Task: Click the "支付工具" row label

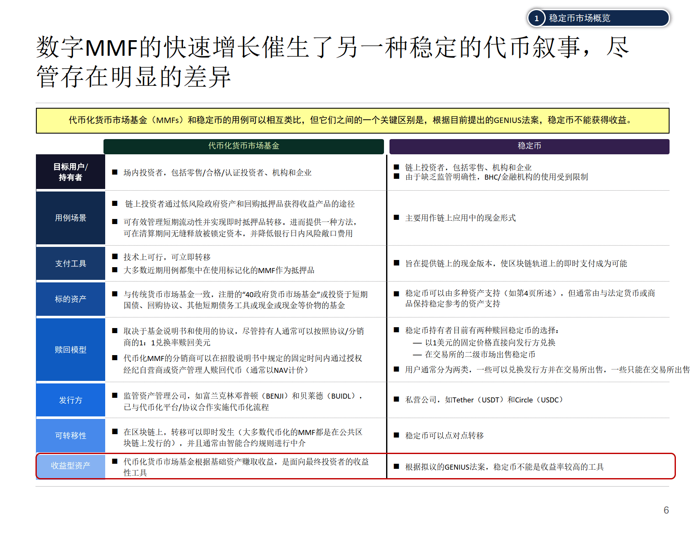Action: [x=70, y=263]
